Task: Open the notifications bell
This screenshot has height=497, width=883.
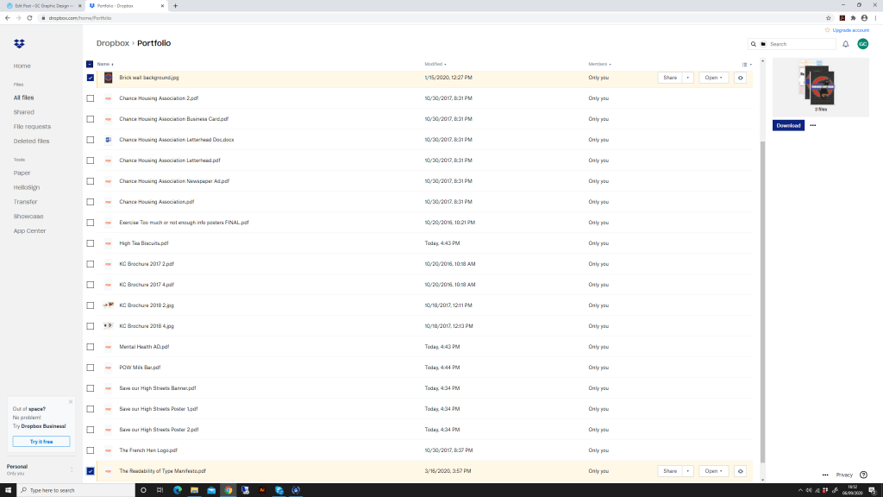Action: click(x=845, y=44)
